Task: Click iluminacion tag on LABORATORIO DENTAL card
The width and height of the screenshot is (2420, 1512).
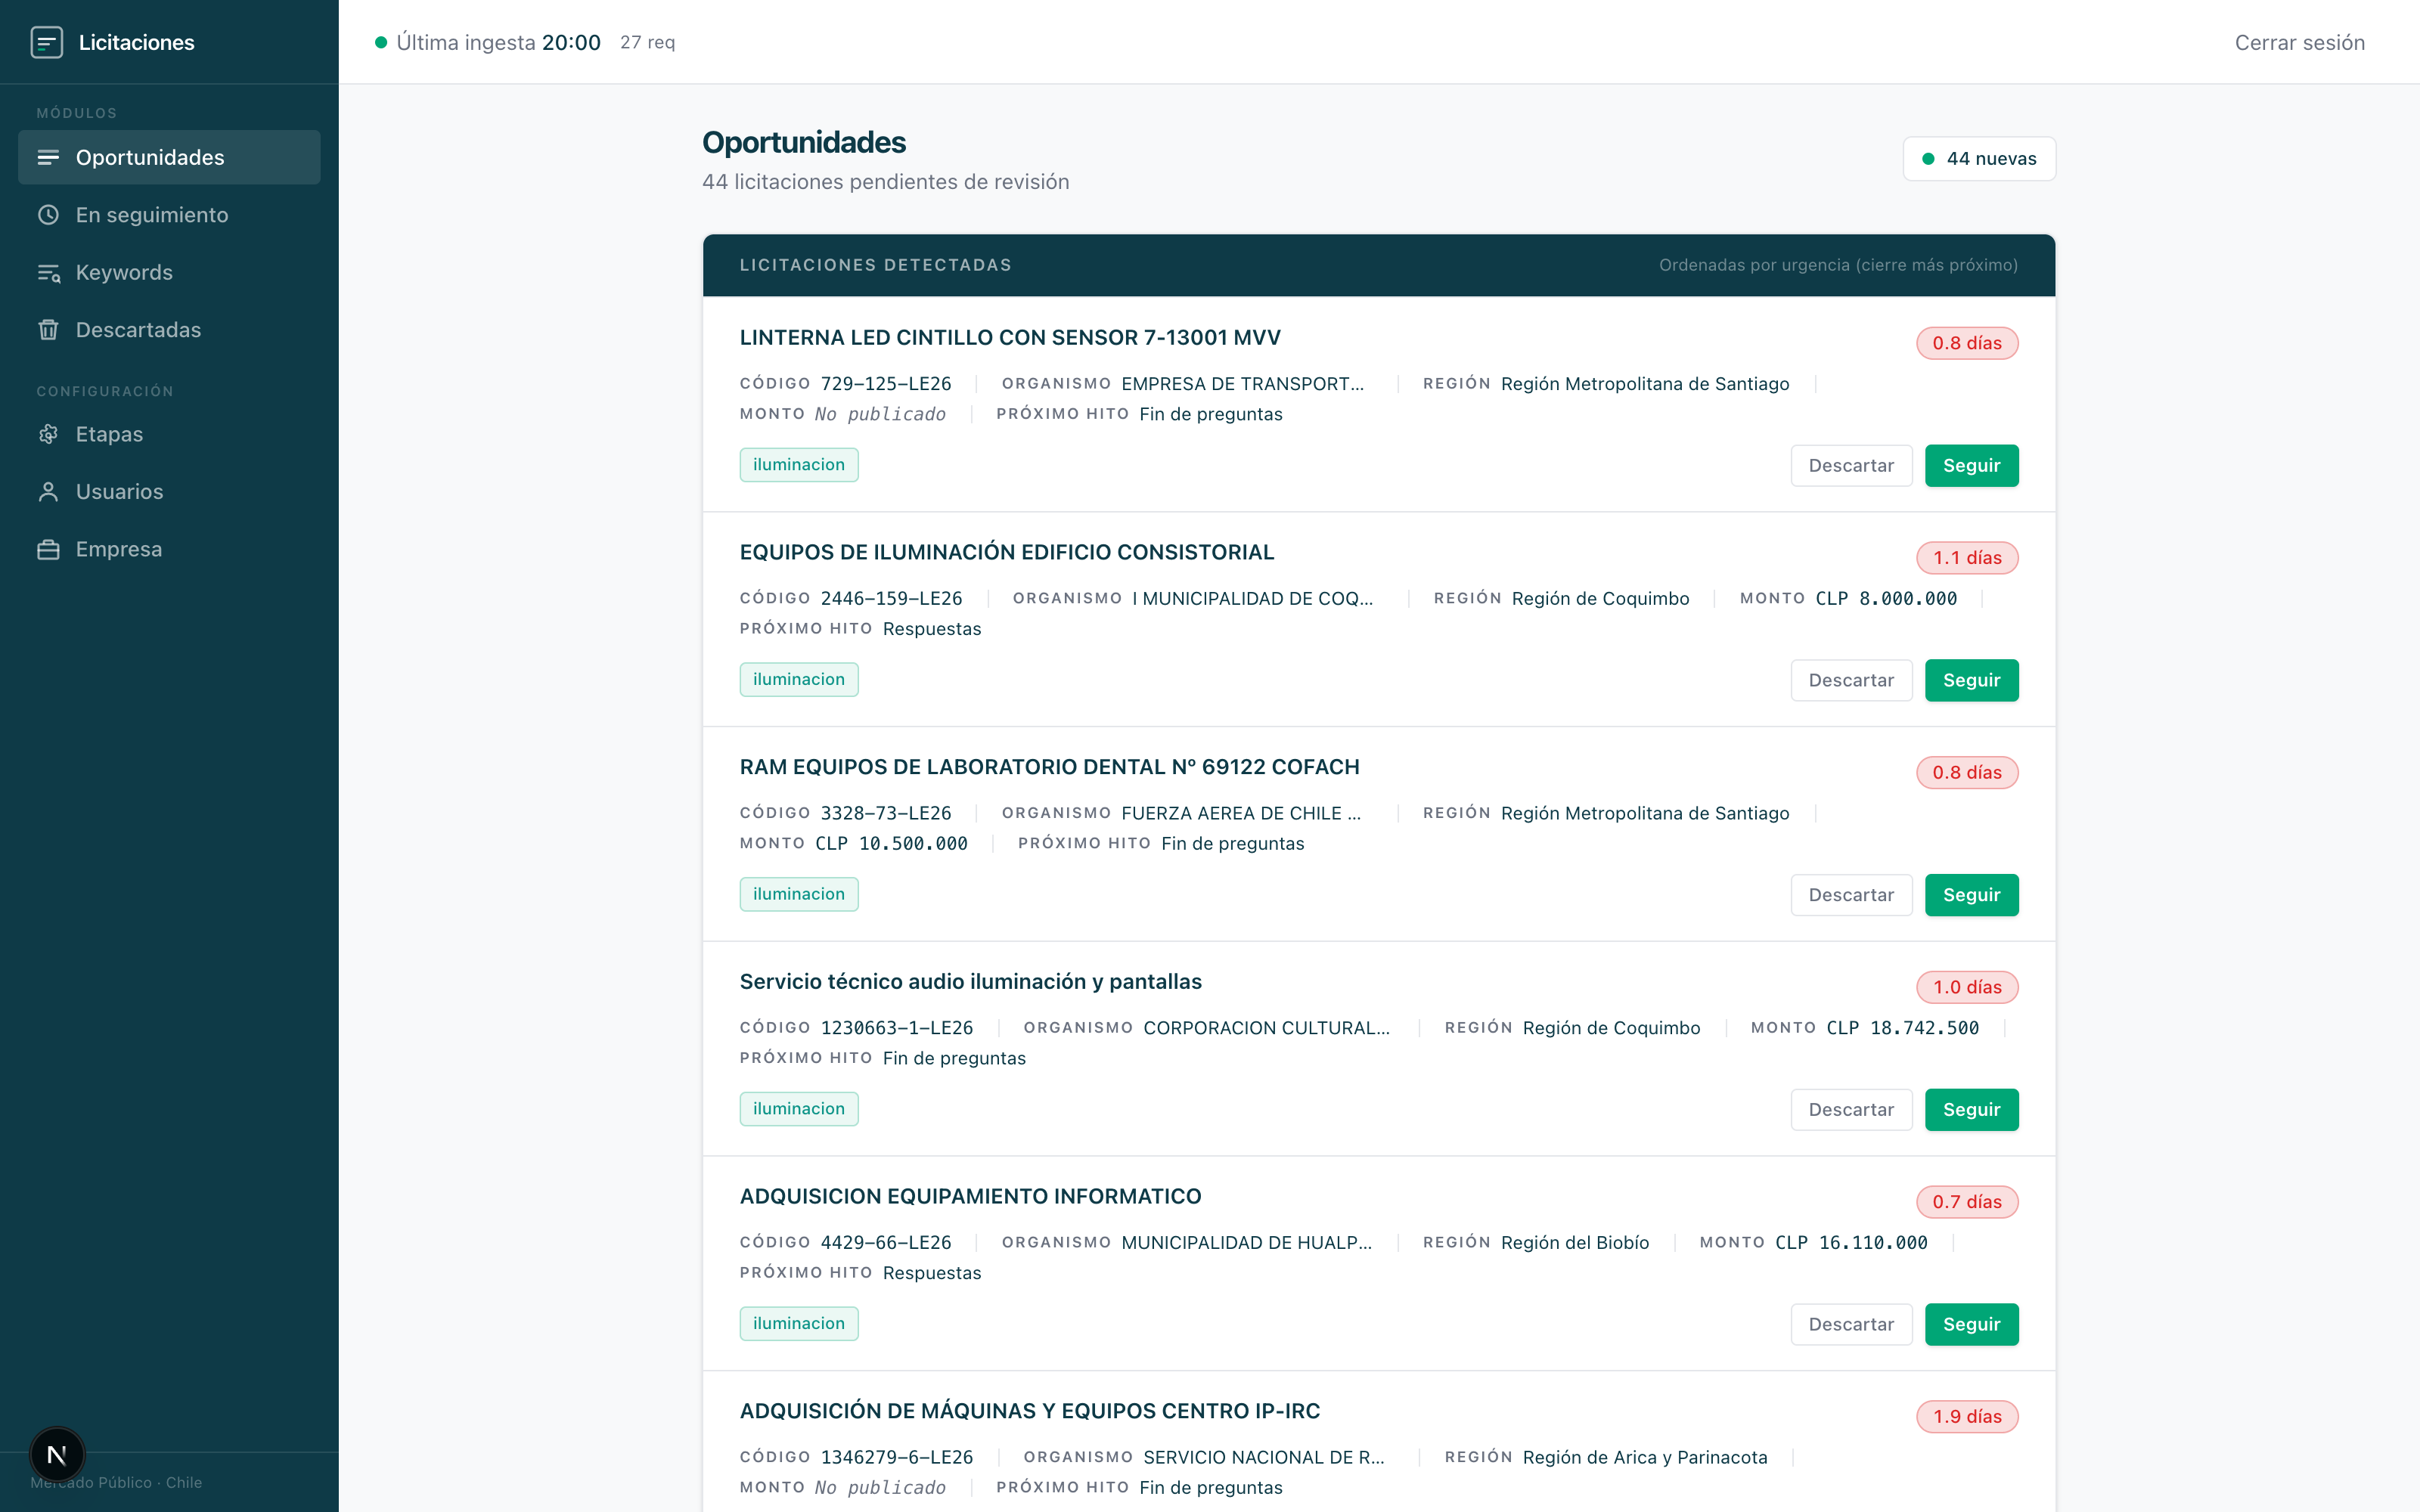Action: point(798,894)
